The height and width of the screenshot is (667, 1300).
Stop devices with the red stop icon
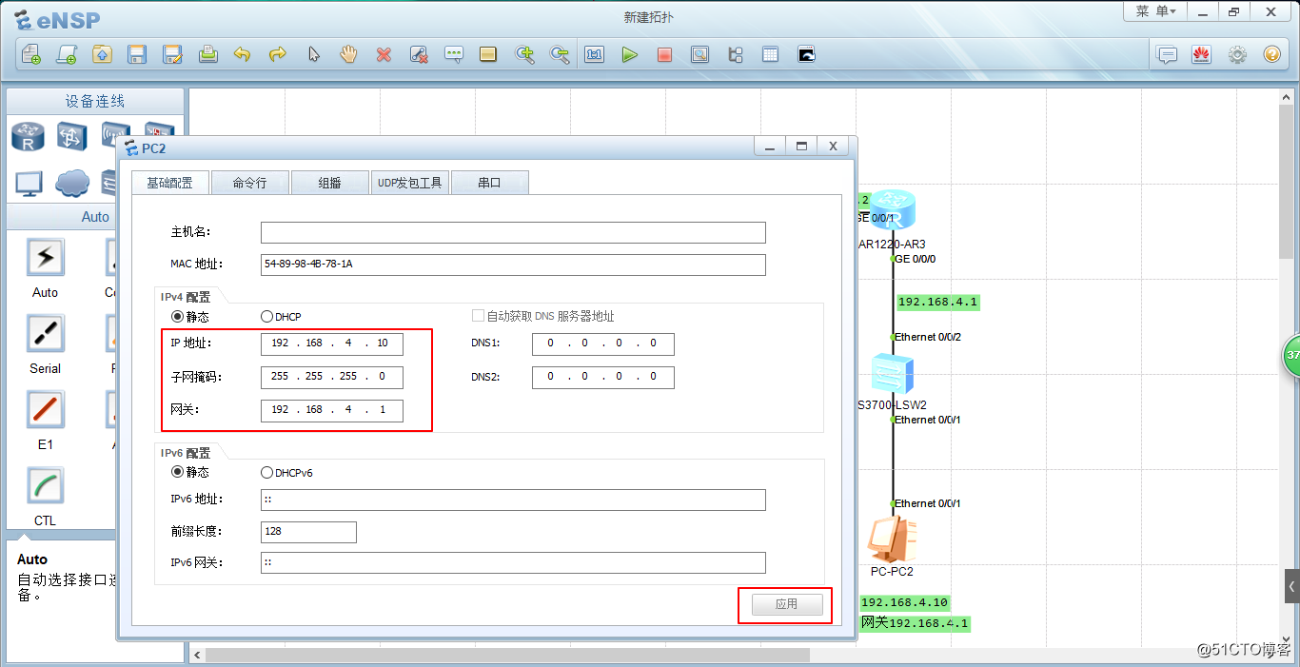pyautogui.click(x=664, y=54)
